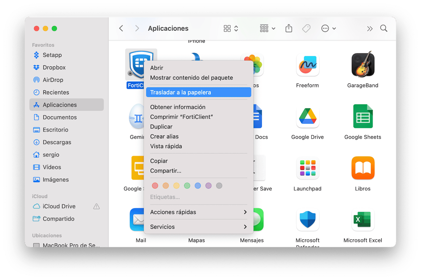Apply the purple tag color
The image size is (421, 280).
pos(208,186)
